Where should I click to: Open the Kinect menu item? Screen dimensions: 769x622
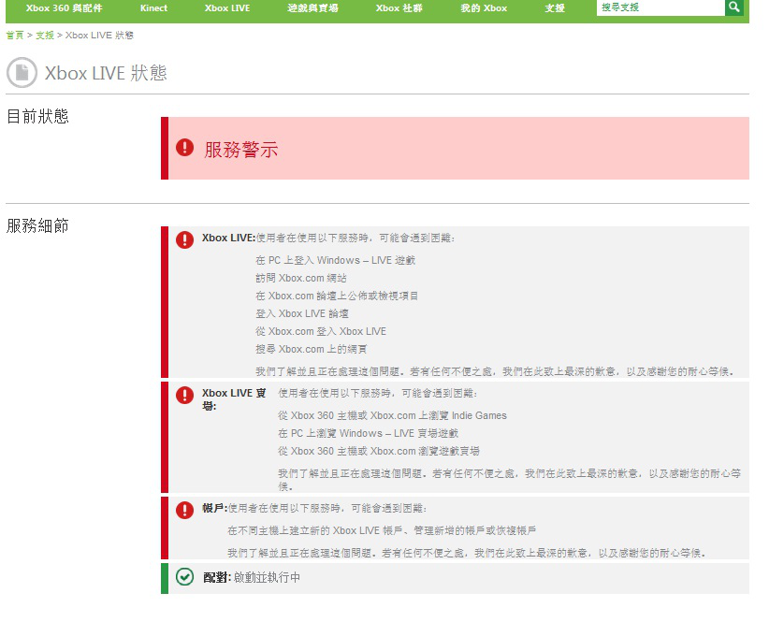tap(153, 8)
